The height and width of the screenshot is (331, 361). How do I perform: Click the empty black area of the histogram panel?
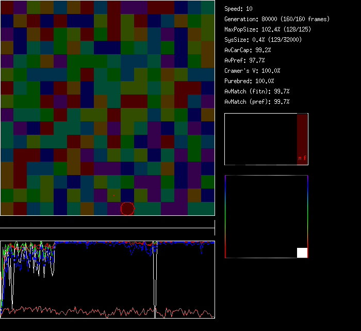[x=260, y=138]
